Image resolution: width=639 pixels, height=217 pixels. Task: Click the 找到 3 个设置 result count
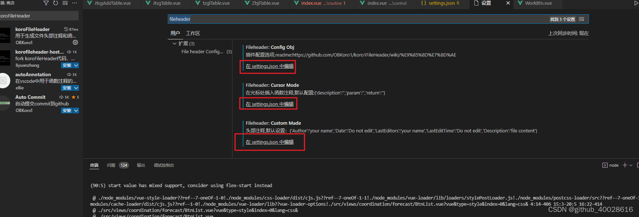[563, 19]
